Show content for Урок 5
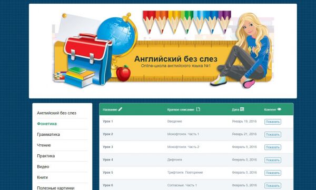This screenshot has height=190, width=316. coord(273,173)
